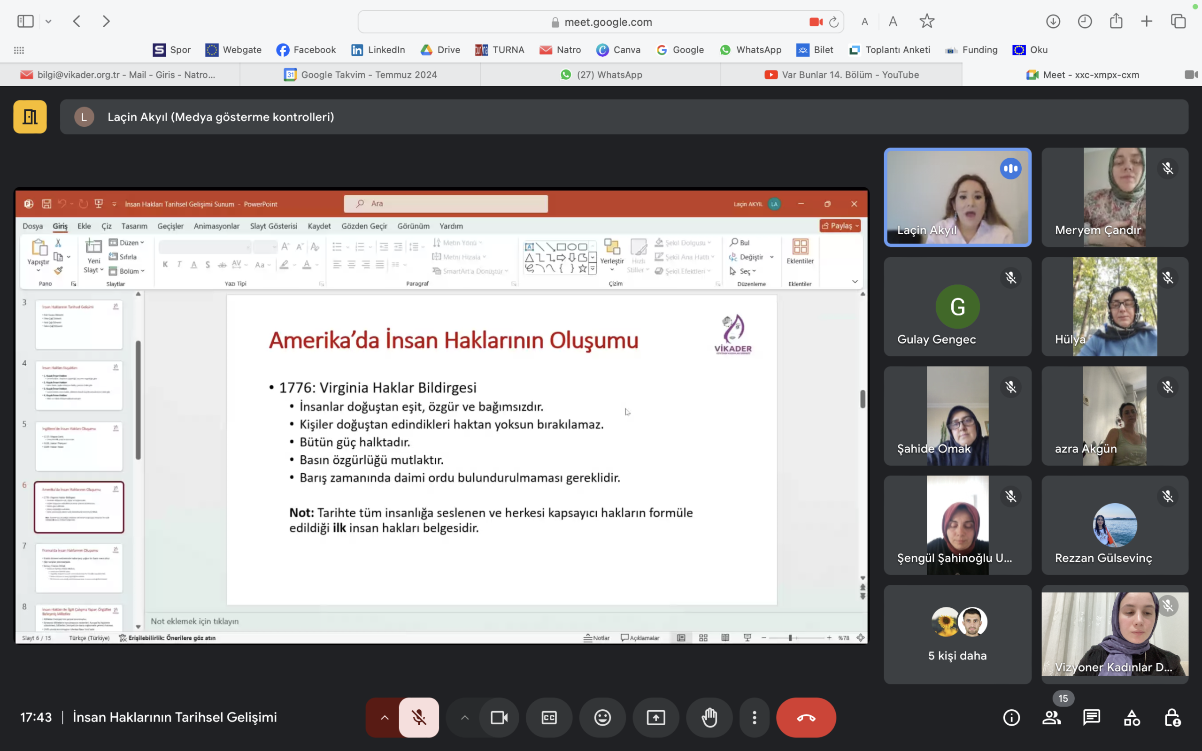Toggle the camera on or off
The height and width of the screenshot is (751, 1202).
pos(499,718)
